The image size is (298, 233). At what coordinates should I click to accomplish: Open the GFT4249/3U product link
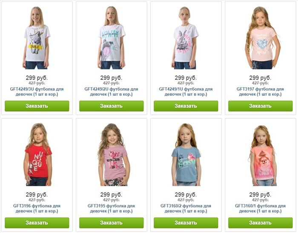tap(37, 92)
